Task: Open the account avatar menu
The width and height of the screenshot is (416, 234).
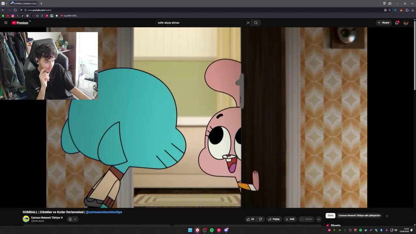Action: tap(406, 23)
